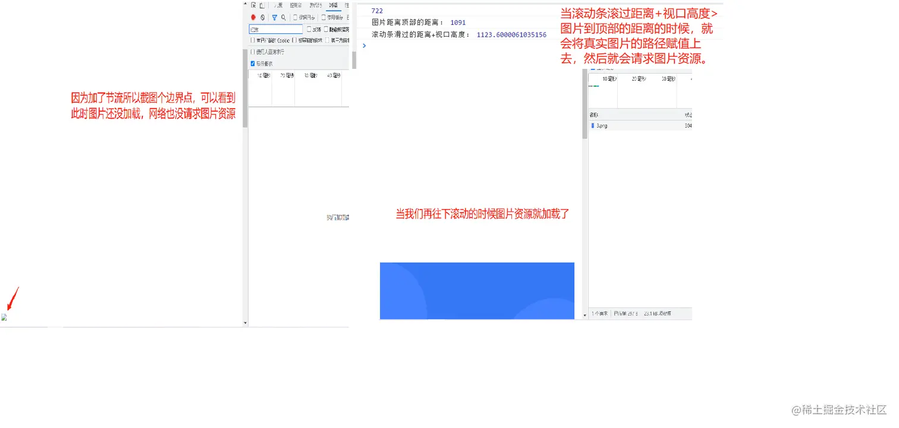Switch to the 元素 (Elements) tab
899x428 pixels.
tap(278, 5)
